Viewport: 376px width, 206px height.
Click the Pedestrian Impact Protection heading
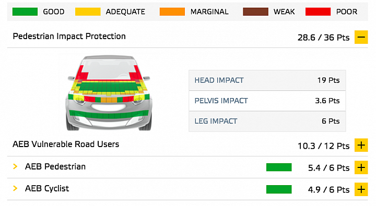(x=69, y=36)
